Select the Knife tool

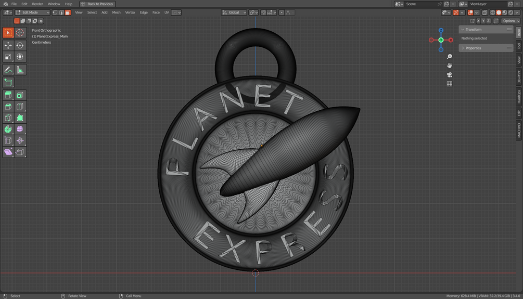click(x=8, y=118)
